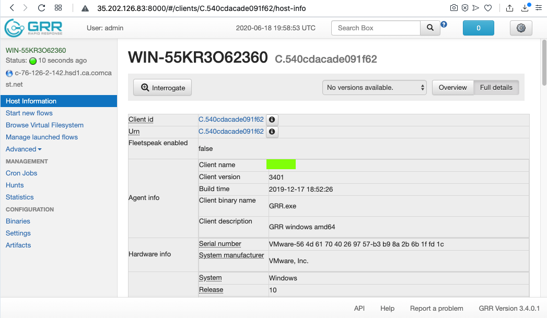The height and width of the screenshot is (318, 547).
Task: Open the blue question-mark search help icon
Action: [x=444, y=25]
